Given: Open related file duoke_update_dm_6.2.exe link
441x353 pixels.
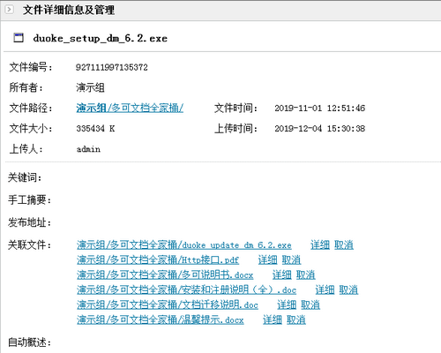Looking at the screenshot, I should click(x=184, y=244).
